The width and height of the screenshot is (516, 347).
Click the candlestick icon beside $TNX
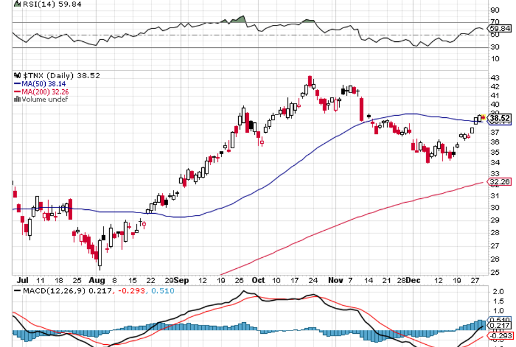(18, 75)
